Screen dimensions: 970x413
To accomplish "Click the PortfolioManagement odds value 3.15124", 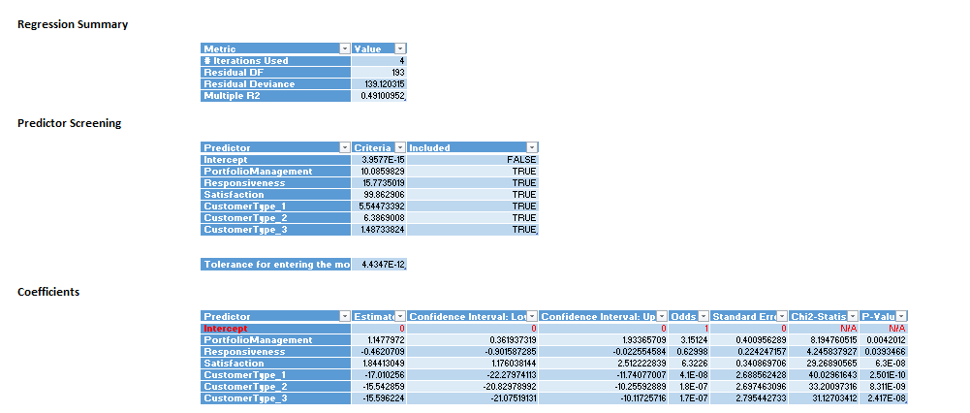I will coord(690,340).
